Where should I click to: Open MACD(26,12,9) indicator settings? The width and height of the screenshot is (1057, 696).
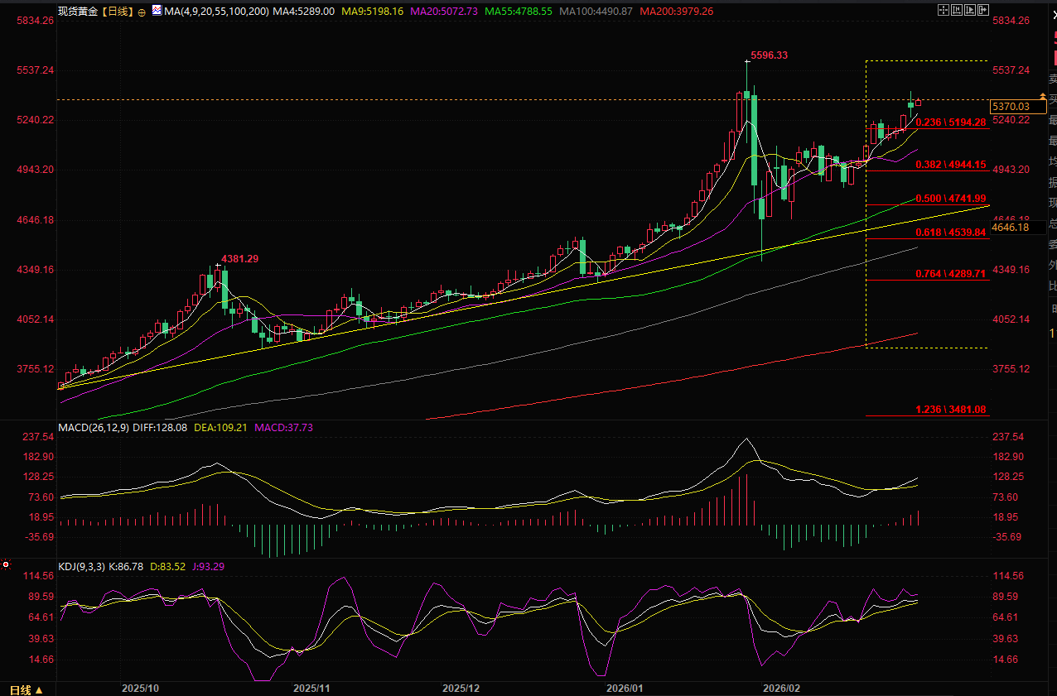click(x=92, y=428)
